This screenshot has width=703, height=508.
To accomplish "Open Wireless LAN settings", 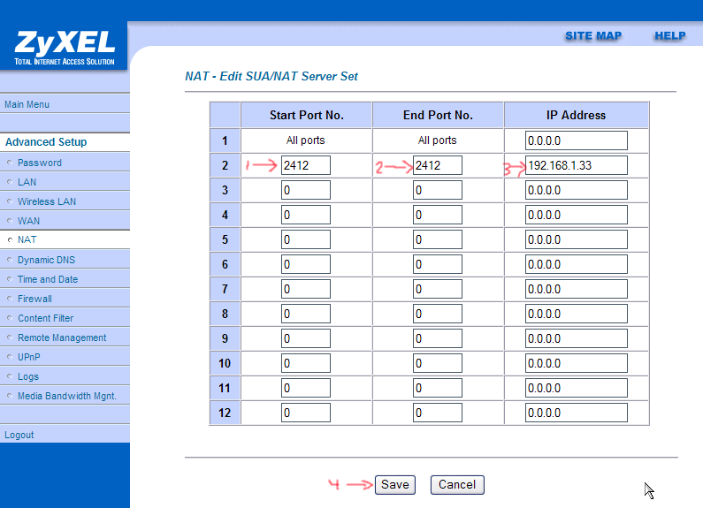I will pyautogui.click(x=47, y=201).
